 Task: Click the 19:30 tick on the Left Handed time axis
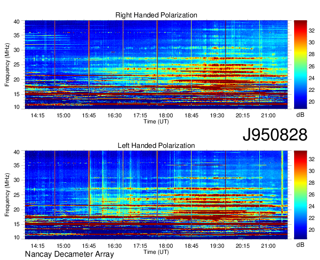217,246
